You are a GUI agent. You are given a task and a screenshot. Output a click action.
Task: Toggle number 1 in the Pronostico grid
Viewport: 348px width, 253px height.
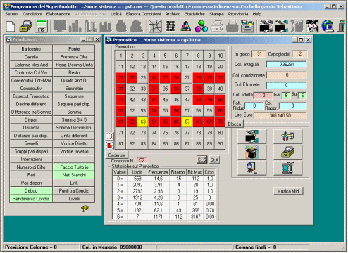[120, 56]
